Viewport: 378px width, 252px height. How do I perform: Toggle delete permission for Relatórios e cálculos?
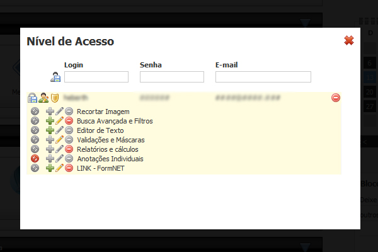pyautogui.click(x=69, y=149)
